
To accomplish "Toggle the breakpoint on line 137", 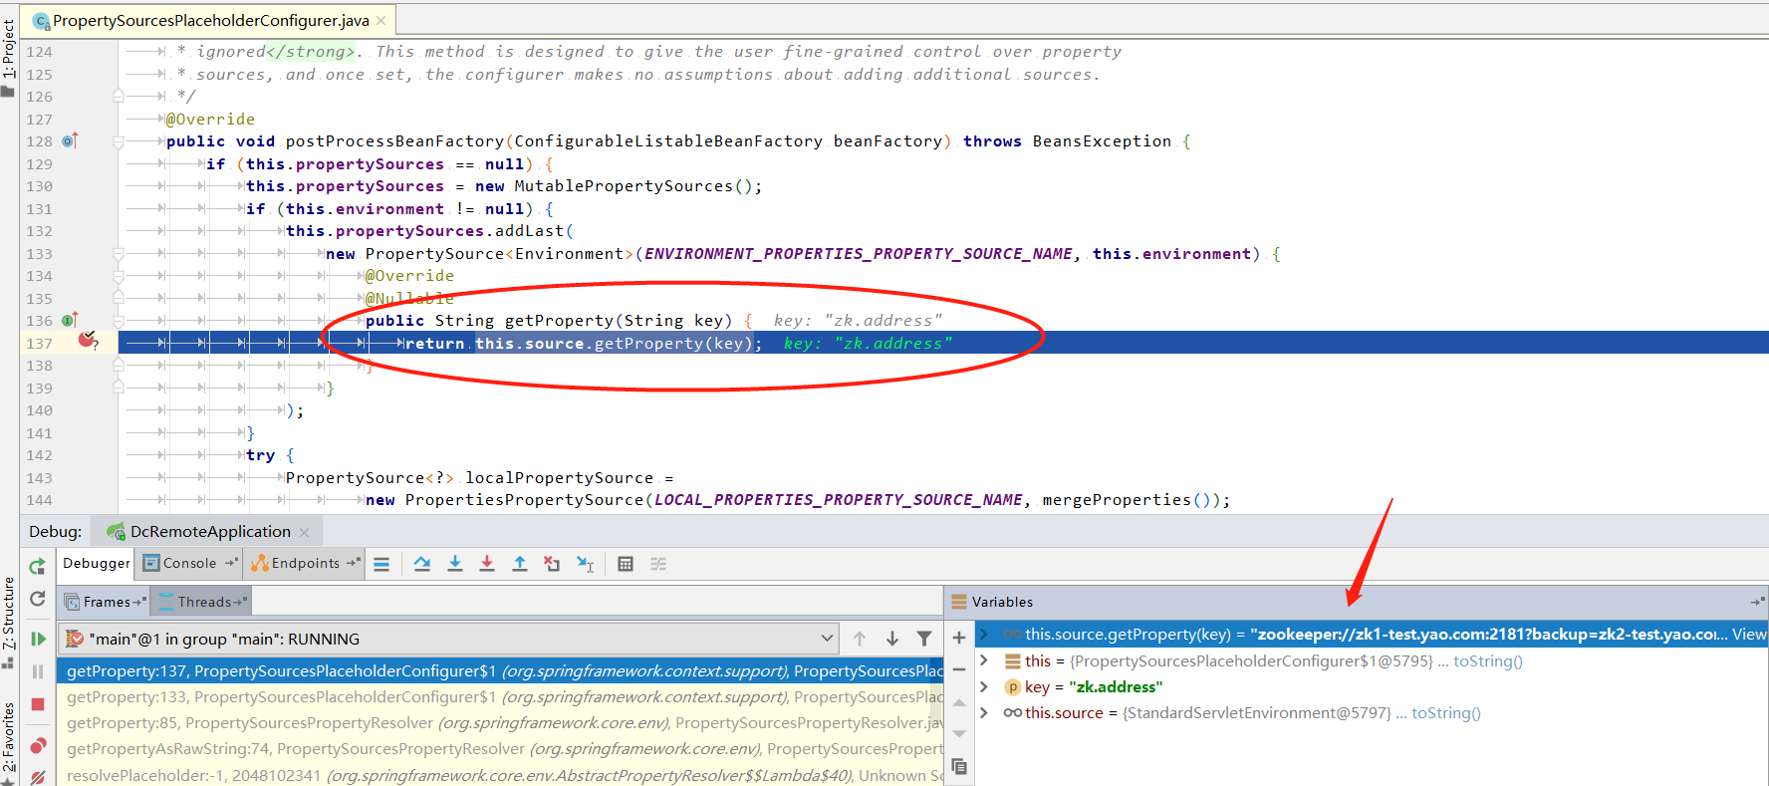I will 88,342.
